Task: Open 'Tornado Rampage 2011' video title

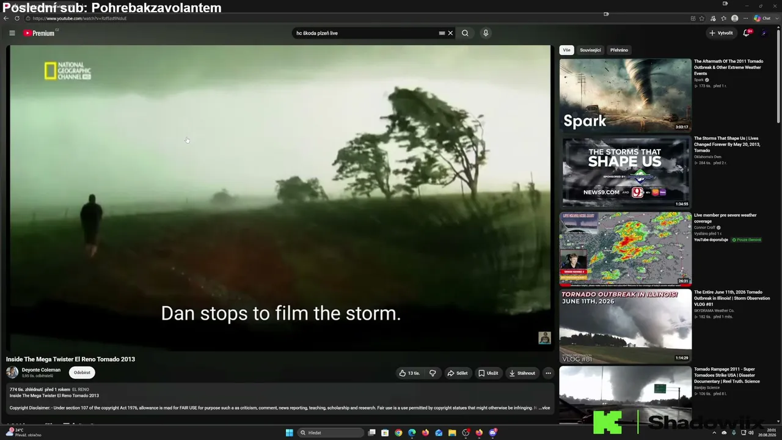Action: (727, 375)
